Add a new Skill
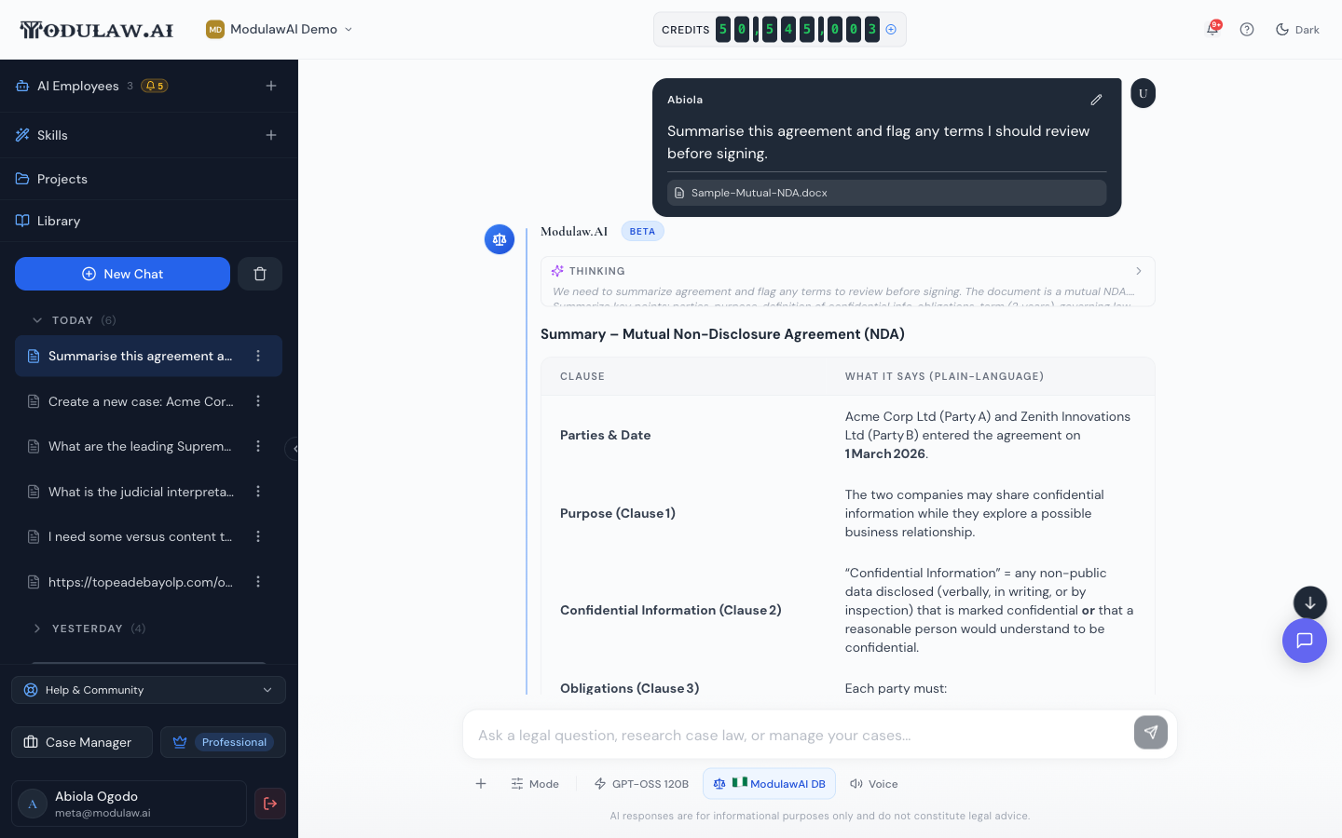Viewport: 1342px width, 838px height. tap(271, 135)
